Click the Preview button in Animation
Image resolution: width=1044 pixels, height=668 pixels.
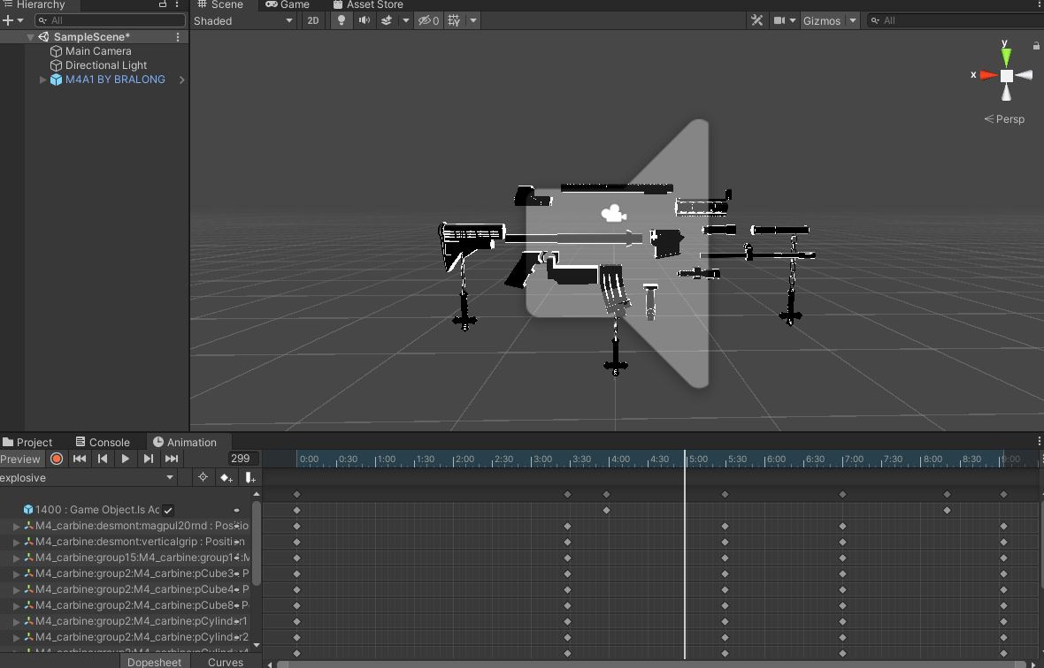20,459
